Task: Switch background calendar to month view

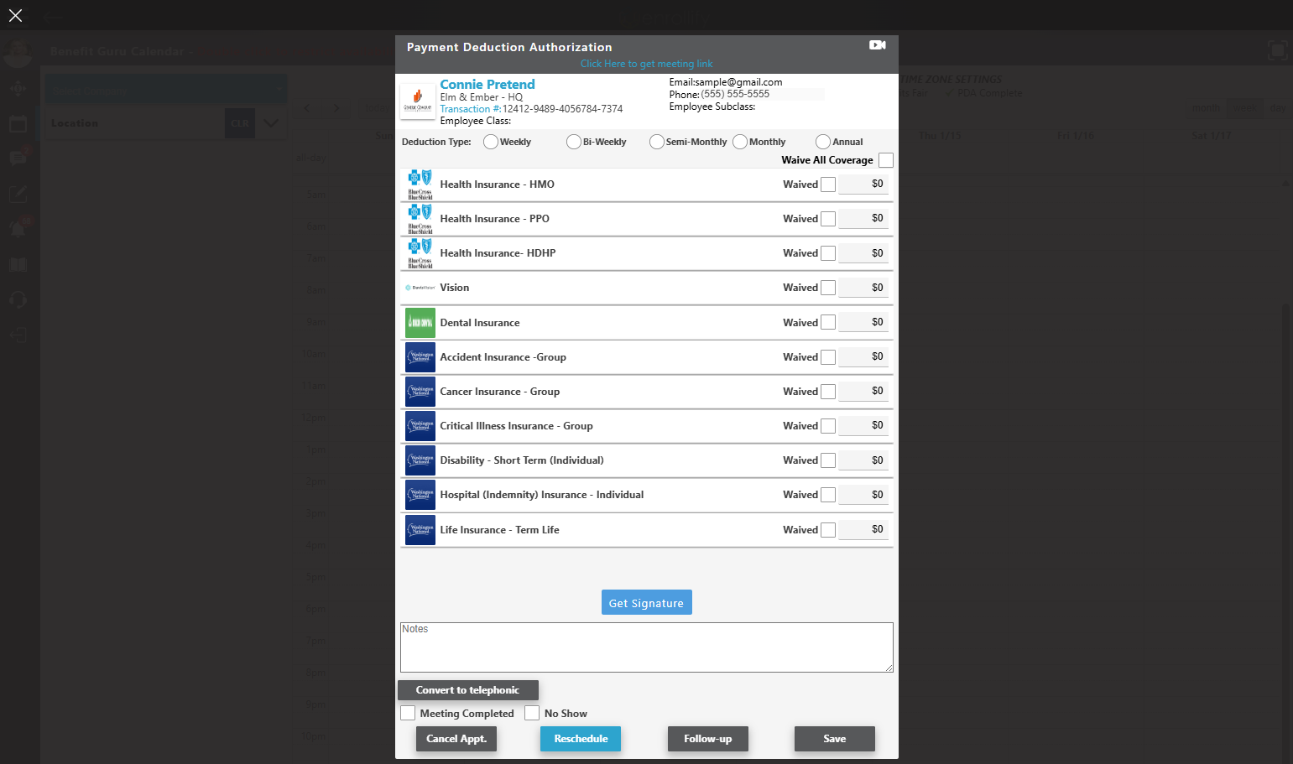Action: coord(1206,108)
